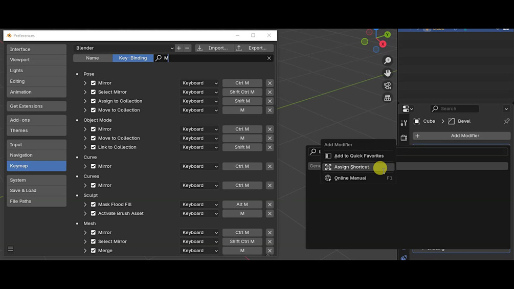Open Tool properties tab icon
514x289 pixels.
(404, 123)
